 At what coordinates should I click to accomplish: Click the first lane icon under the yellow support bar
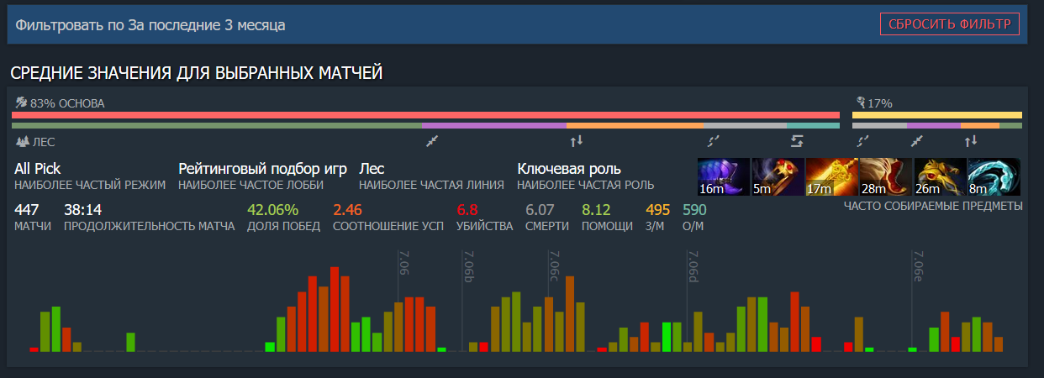[862, 140]
